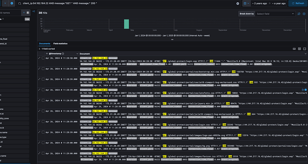Click the edit visualization icon near Break down by

point(299,14)
